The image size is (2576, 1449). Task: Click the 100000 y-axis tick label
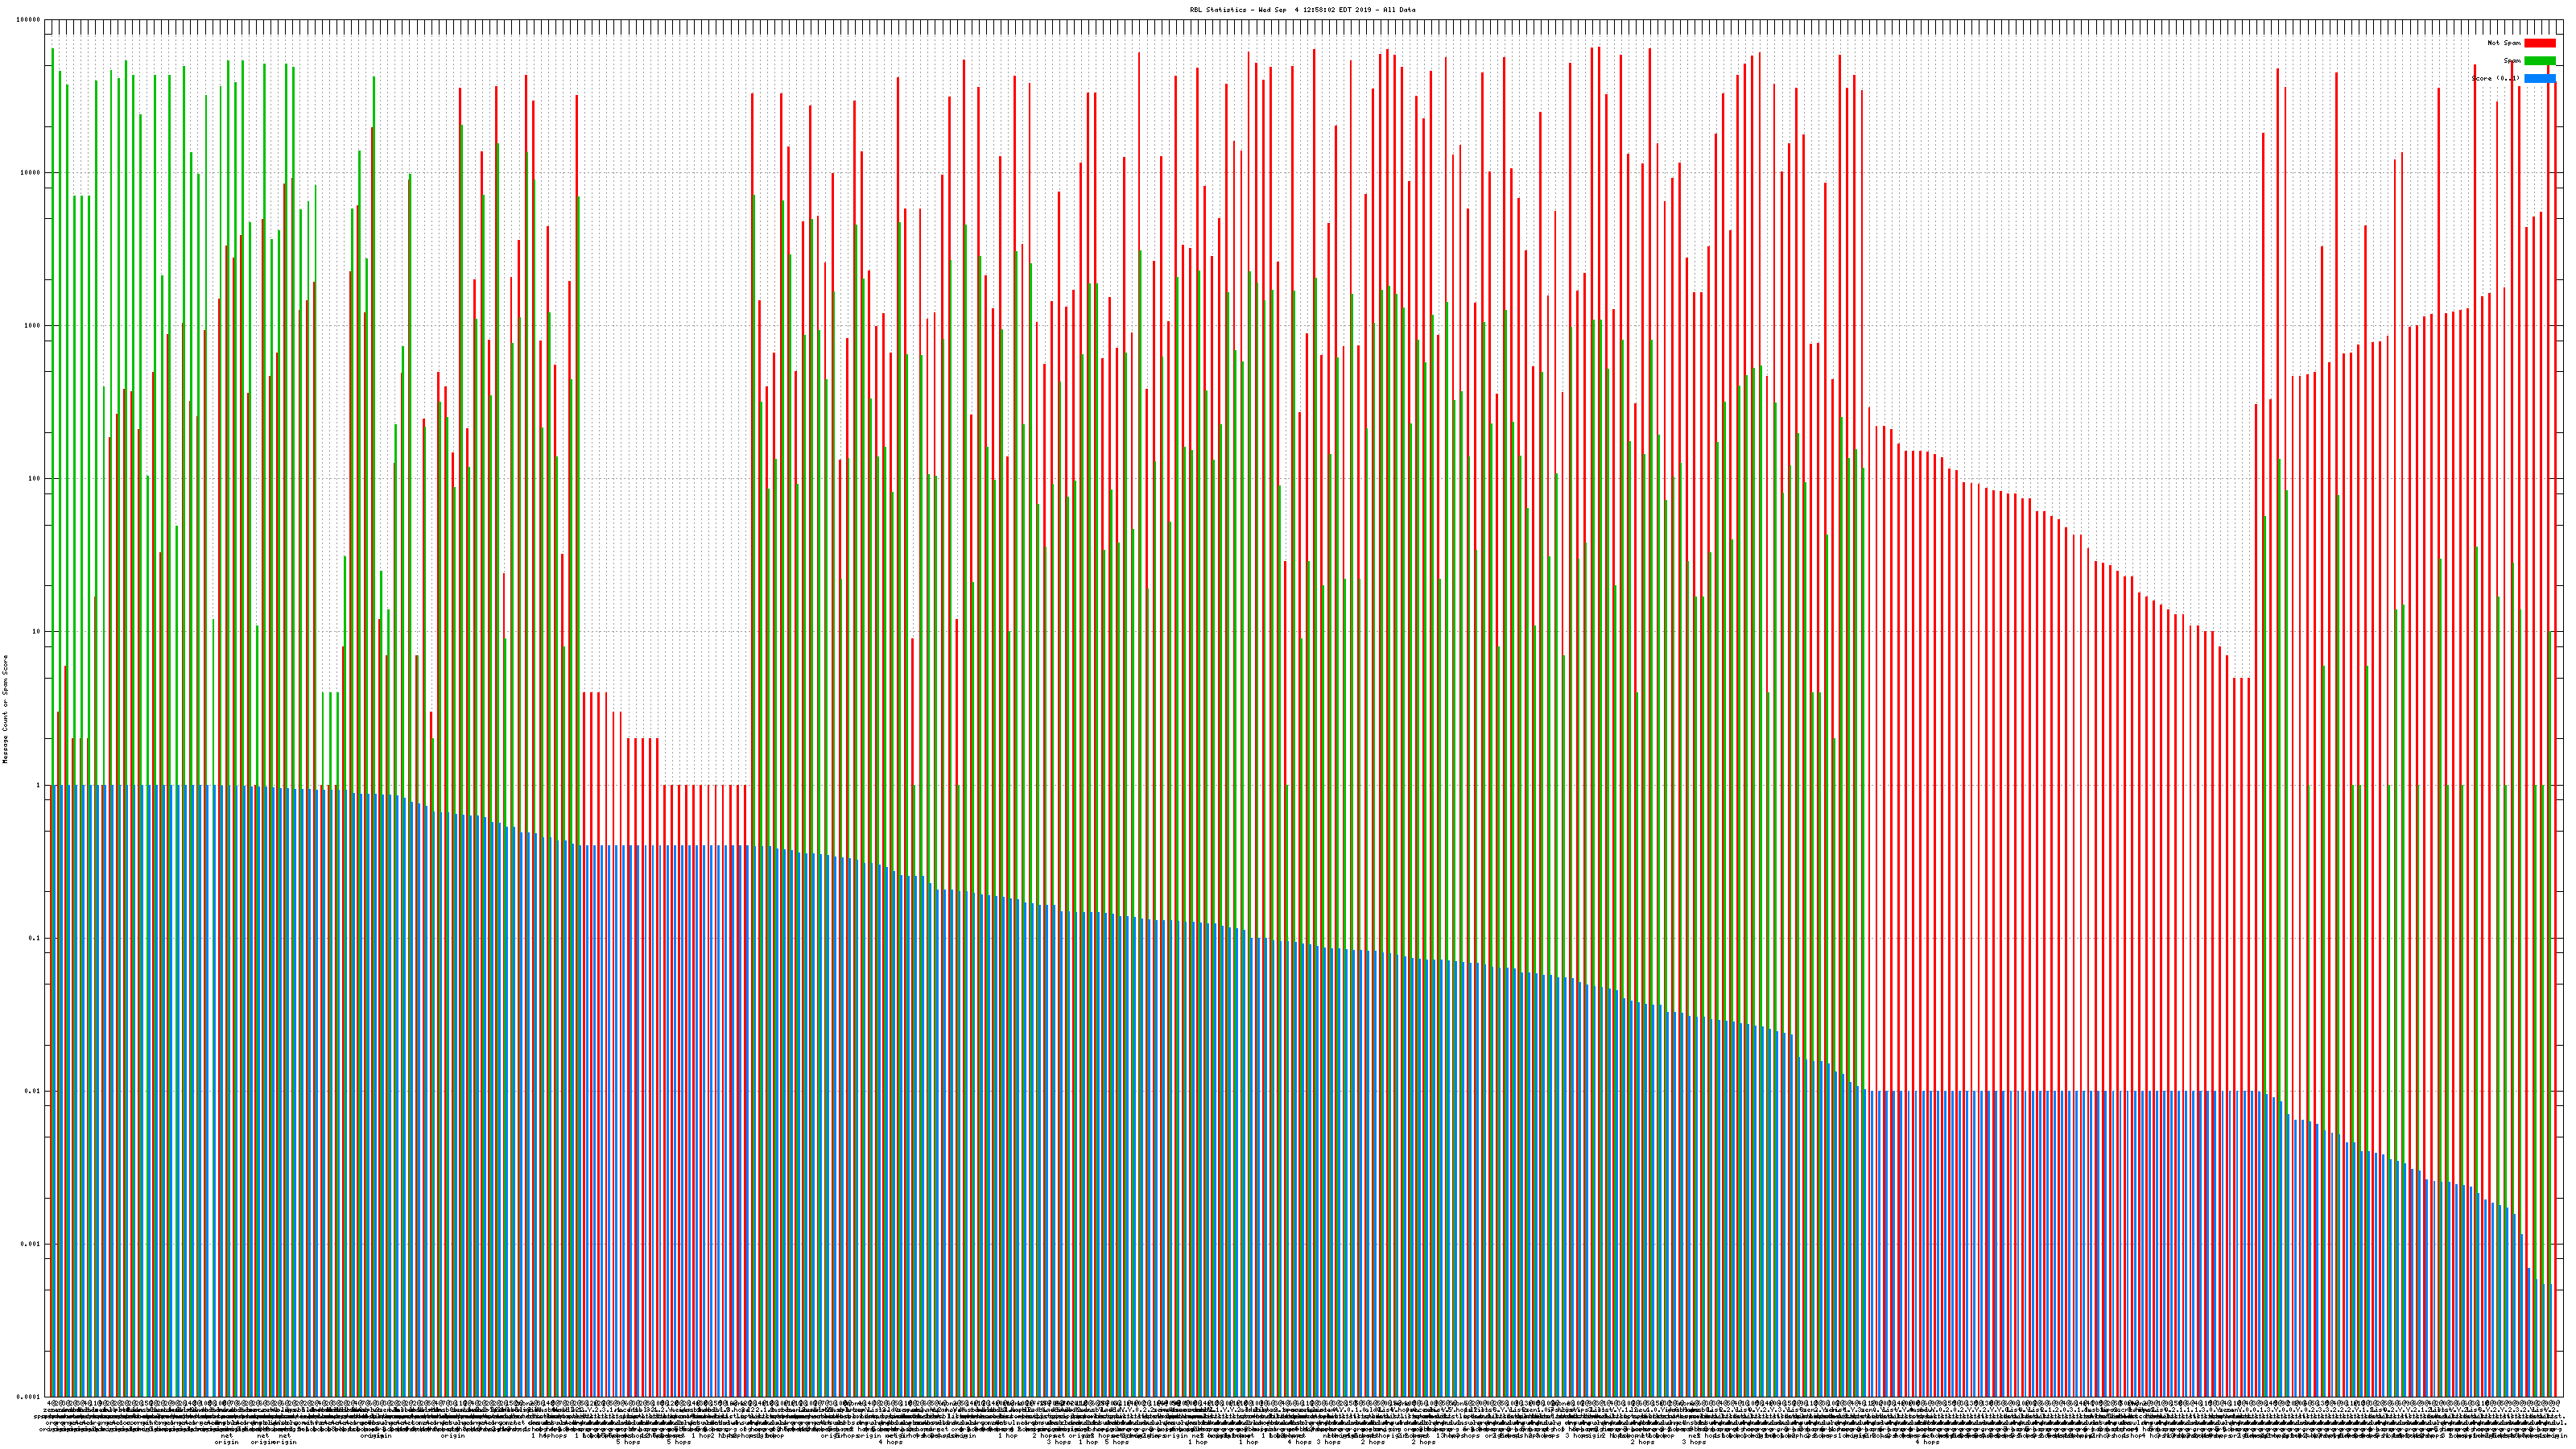29,20
